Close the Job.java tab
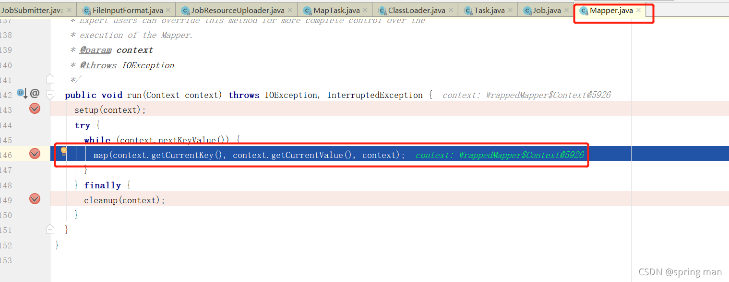 pyautogui.click(x=566, y=10)
